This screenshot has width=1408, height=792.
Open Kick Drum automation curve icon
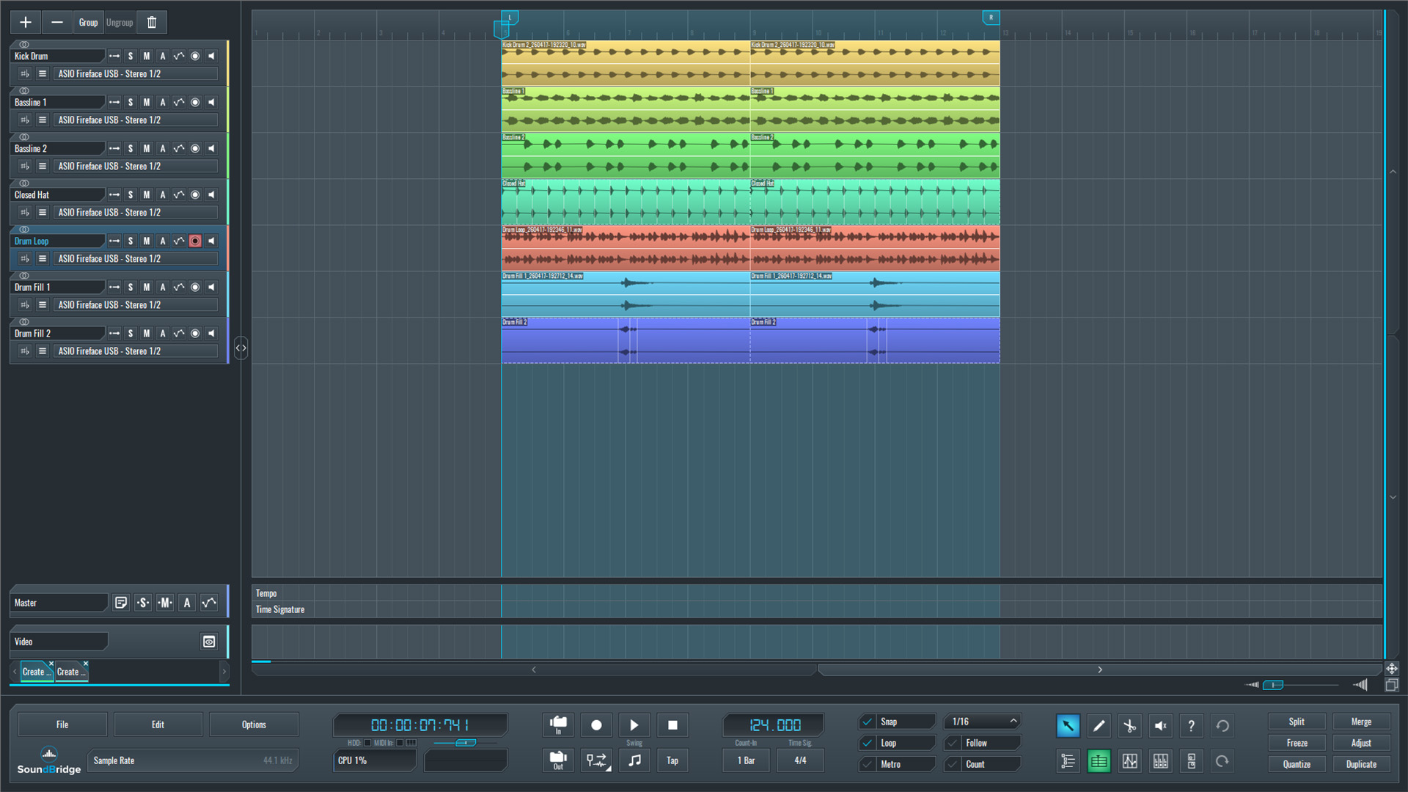[179, 56]
